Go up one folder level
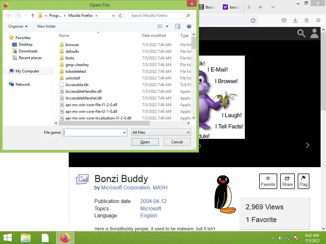 click(33, 16)
